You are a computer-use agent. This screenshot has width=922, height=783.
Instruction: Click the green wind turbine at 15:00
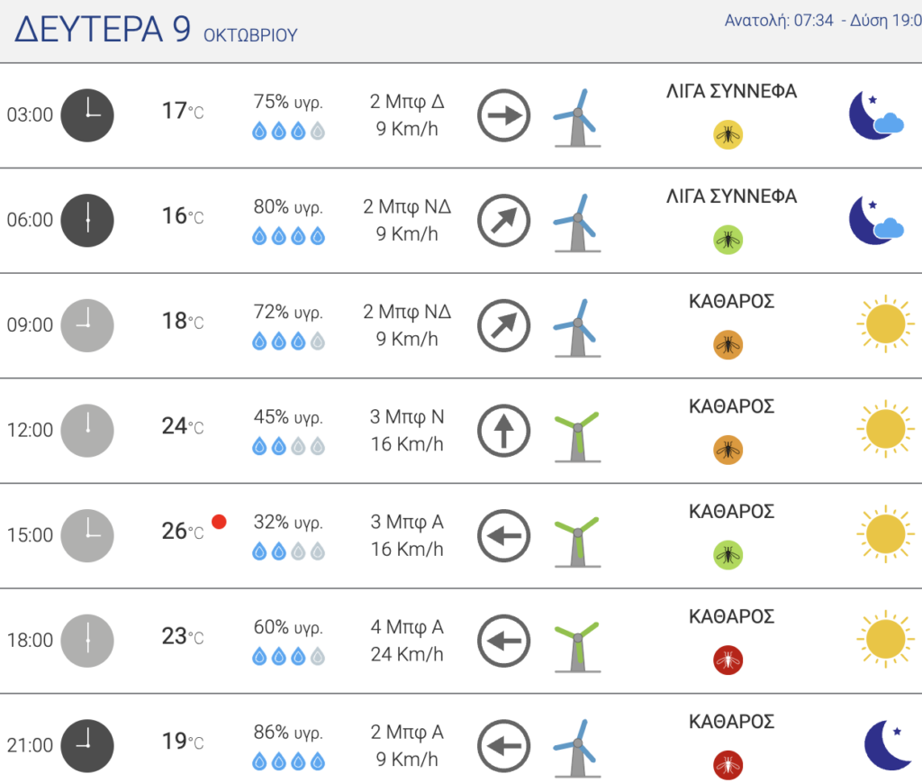(x=577, y=542)
